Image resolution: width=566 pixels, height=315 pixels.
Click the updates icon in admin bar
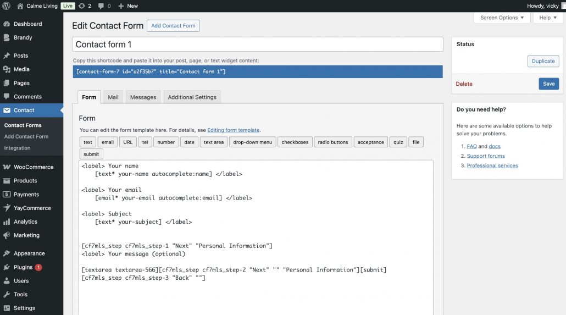(81, 6)
